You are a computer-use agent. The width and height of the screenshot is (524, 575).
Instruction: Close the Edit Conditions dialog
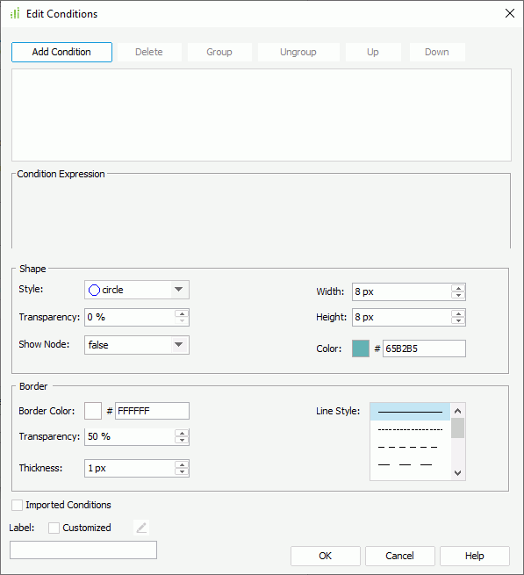click(510, 13)
